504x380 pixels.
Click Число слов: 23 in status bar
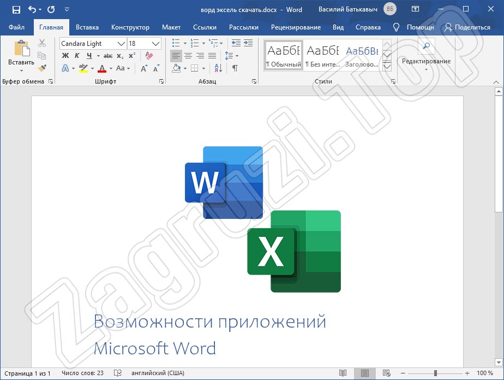[82, 373]
